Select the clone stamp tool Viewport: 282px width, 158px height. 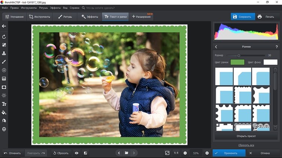coord(4,53)
